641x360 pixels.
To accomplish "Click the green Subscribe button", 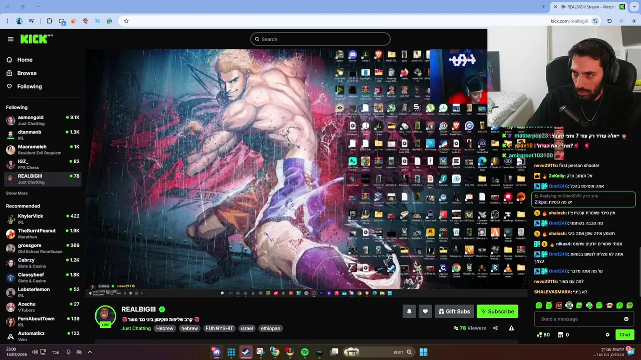I will pyautogui.click(x=497, y=311).
